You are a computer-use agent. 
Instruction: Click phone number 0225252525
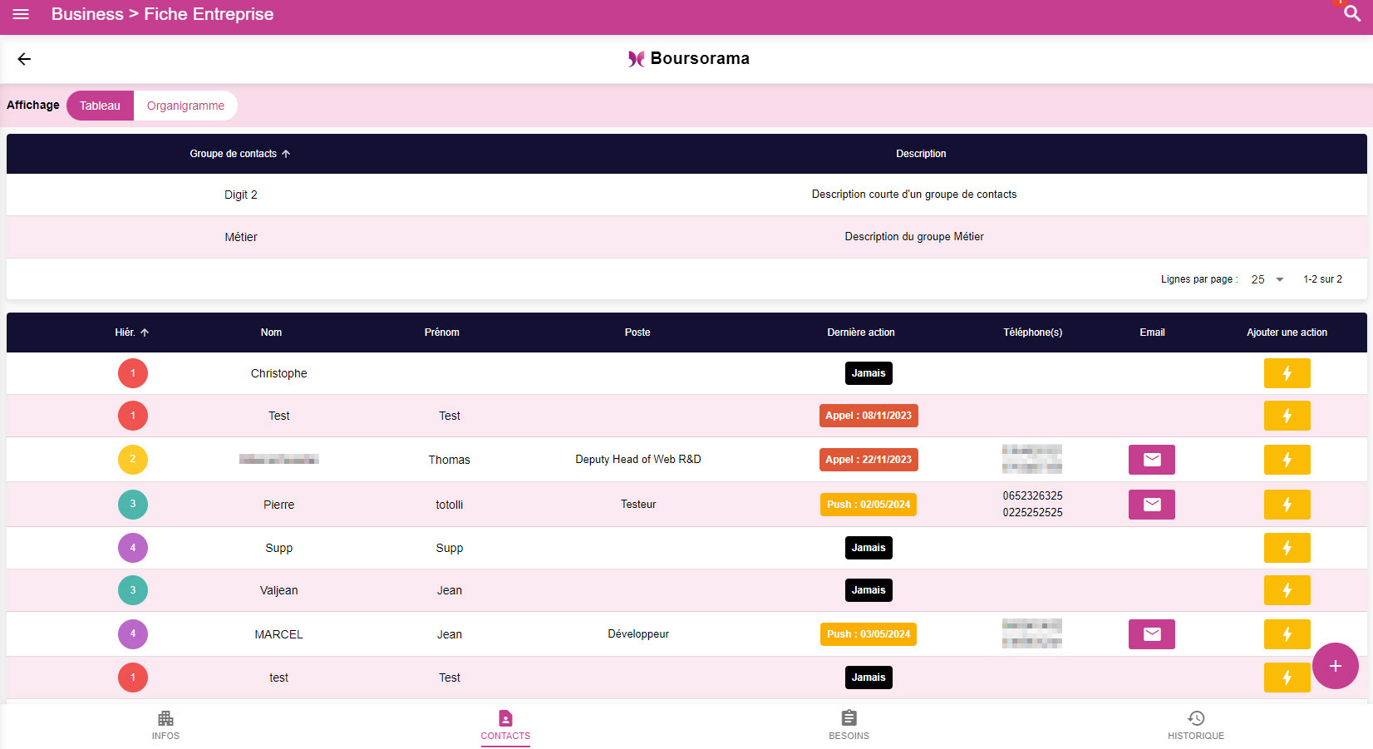(x=1032, y=513)
